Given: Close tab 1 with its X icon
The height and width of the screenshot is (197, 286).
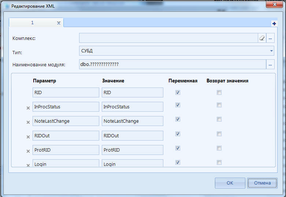Looking at the screenshot, I should click(59, 23).
